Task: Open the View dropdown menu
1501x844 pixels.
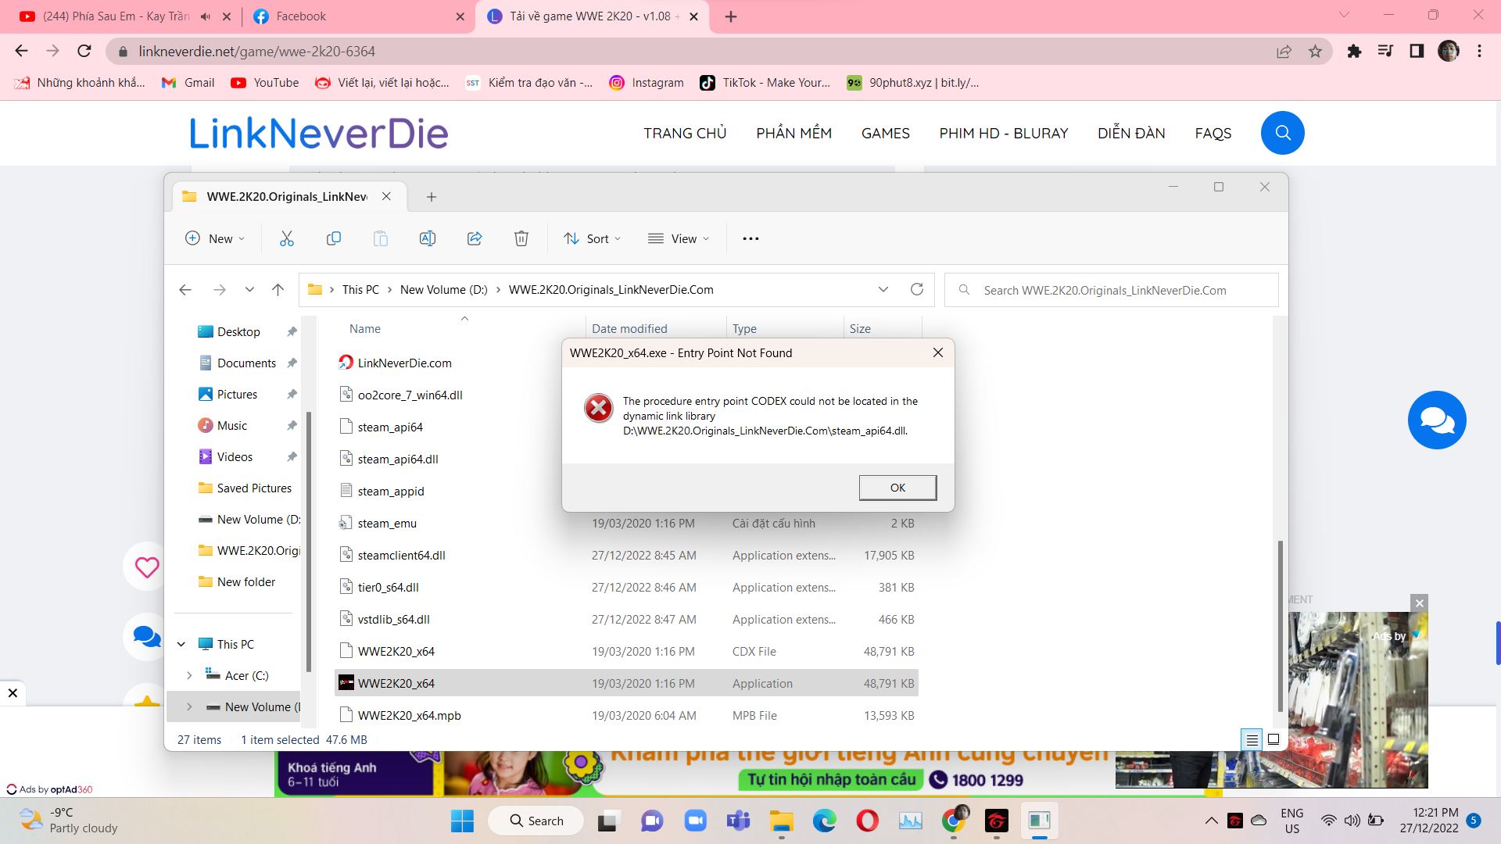Action: pos(679,239)
